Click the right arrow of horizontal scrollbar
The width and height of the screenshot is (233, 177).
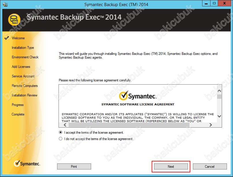coord(211,125)
